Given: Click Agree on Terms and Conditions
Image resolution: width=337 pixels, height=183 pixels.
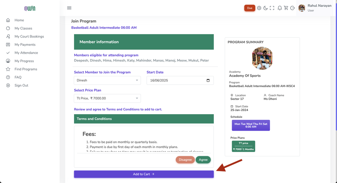Looking at the screenshot, I should (203, 160).
